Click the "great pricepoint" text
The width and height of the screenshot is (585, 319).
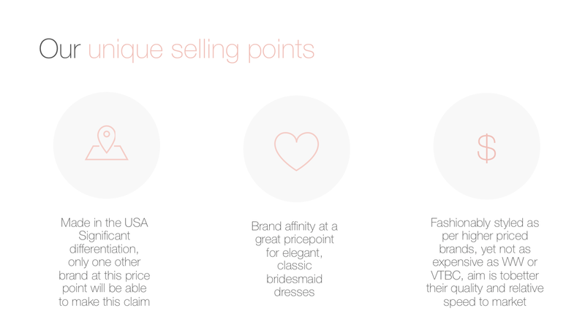pyautogui.click(x=295, y=239)
